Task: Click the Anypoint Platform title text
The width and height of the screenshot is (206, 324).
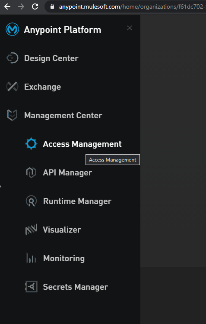Action: 63,30
